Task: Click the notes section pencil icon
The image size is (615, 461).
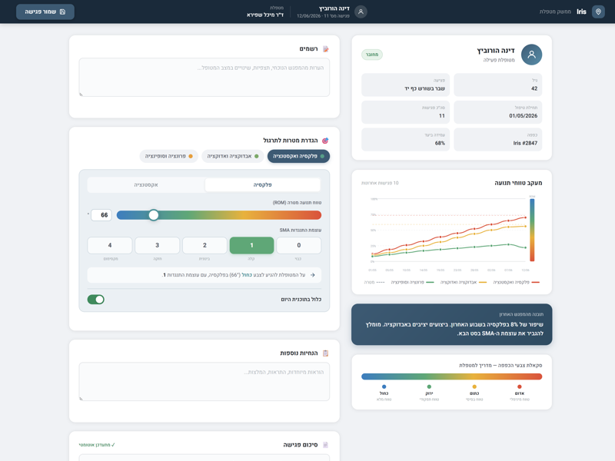Action: click(x=325, y=49)
